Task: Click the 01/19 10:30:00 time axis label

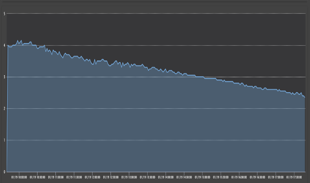Action: [x=37, y=177]
